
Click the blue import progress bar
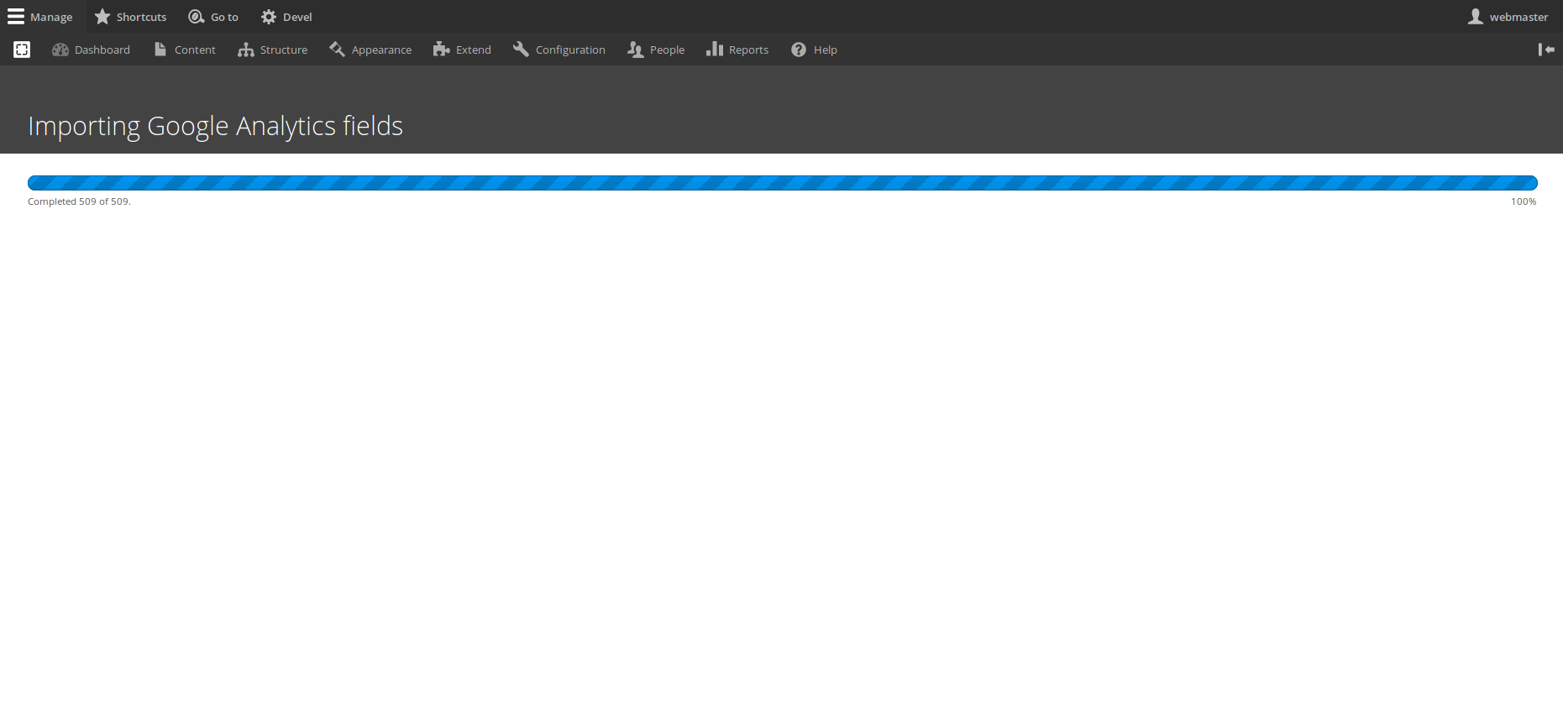(x=782, y=183)
